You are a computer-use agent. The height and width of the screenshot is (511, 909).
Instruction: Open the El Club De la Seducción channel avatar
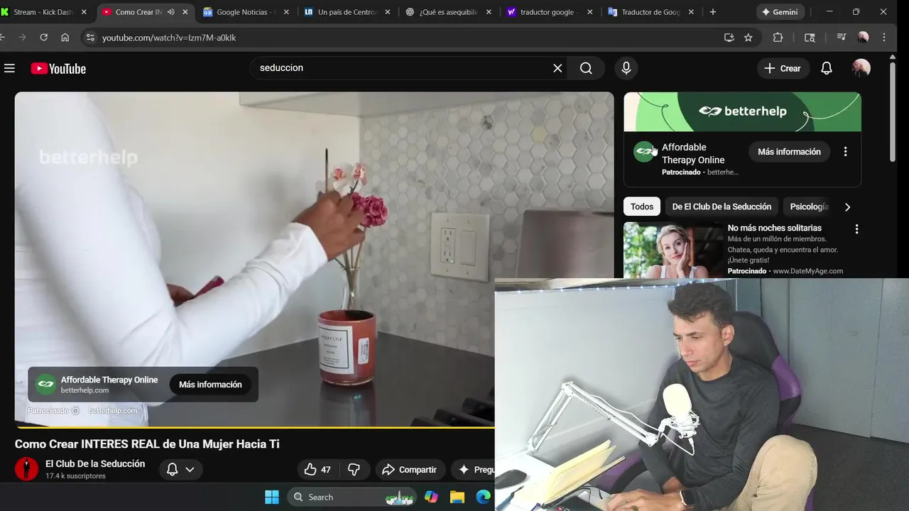26,469
